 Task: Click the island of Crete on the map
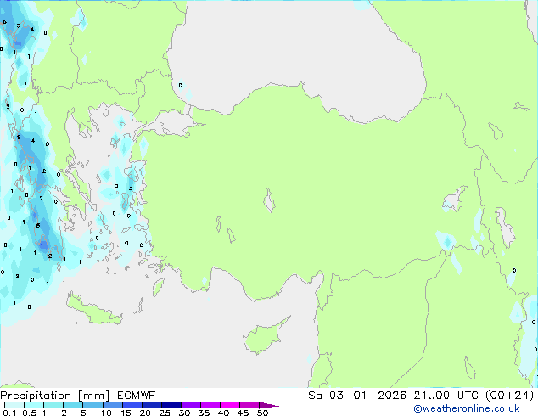pos(93,310)
